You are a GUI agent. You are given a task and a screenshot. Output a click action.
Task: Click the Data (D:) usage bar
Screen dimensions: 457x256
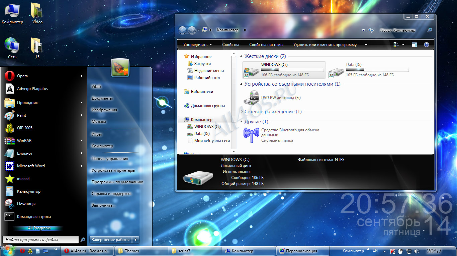377,70
